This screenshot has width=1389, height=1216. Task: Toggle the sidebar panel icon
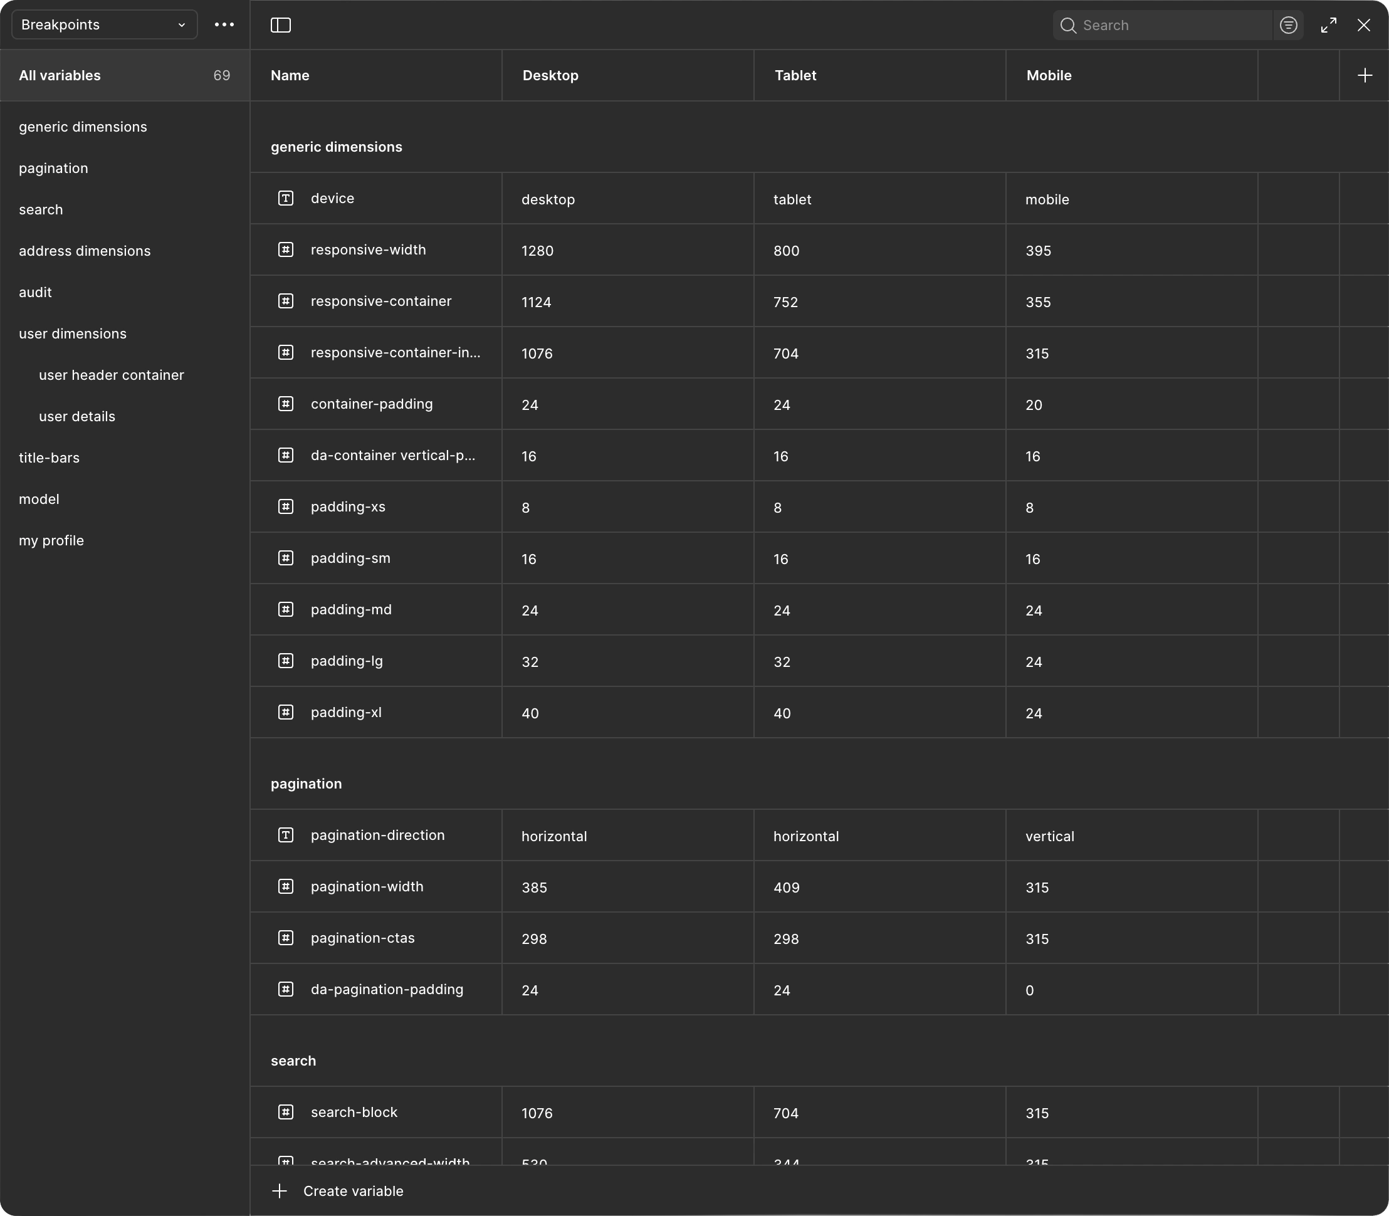point(280,25)
